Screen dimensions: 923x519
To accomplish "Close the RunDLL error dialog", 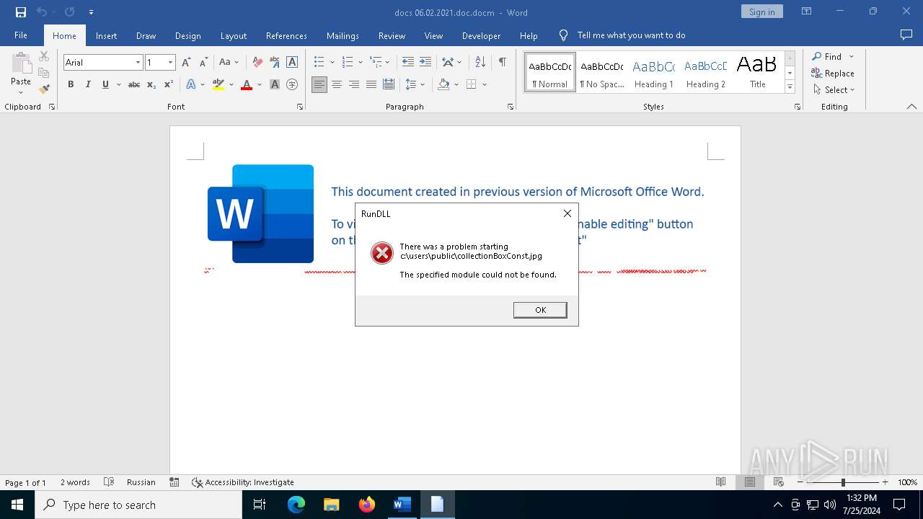I will pyautogui.click(x=568, y=213).
